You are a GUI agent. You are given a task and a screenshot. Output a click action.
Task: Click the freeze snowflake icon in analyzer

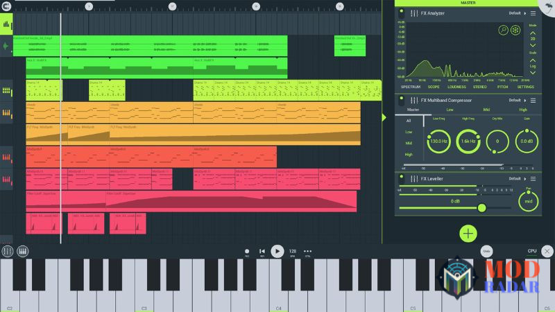pyautogui.click(x=515, y=30)
